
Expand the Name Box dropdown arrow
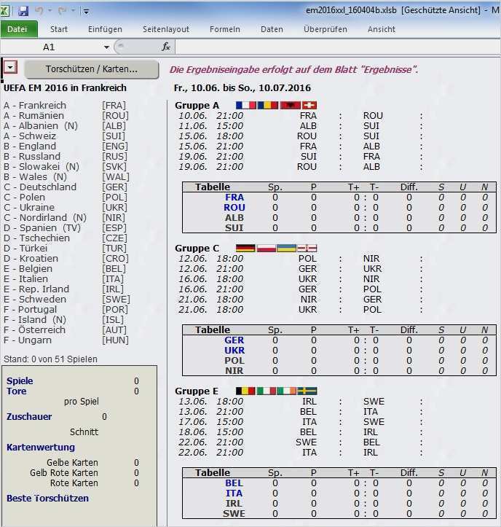point(106,47)
